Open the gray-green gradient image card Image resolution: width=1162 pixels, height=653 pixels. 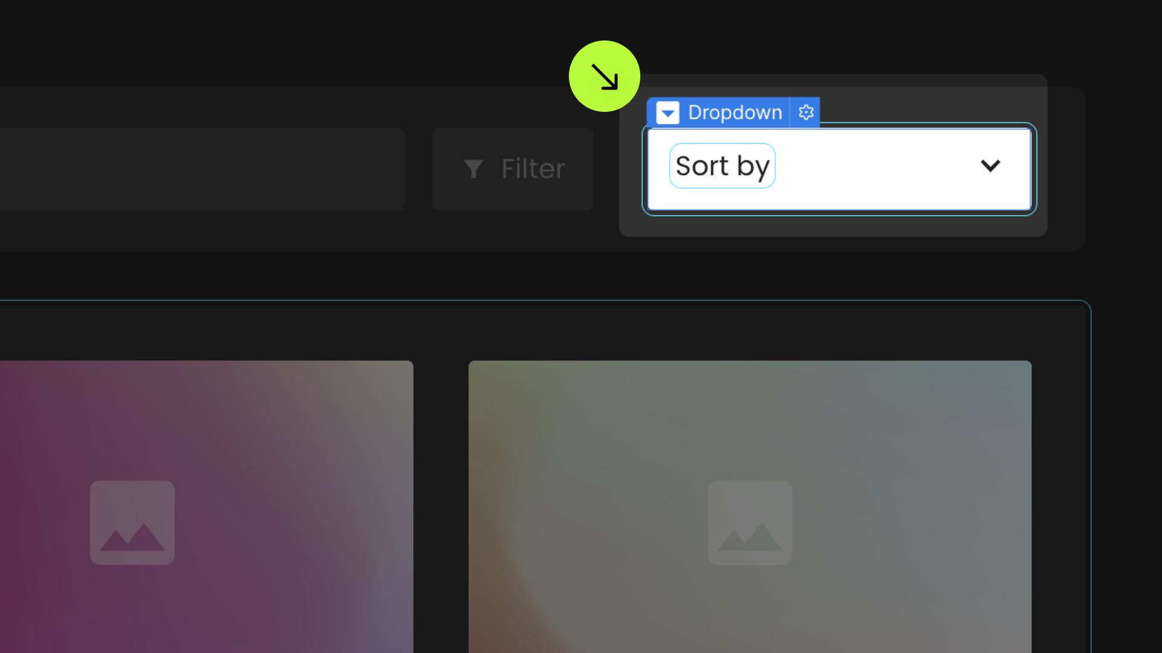750,507
